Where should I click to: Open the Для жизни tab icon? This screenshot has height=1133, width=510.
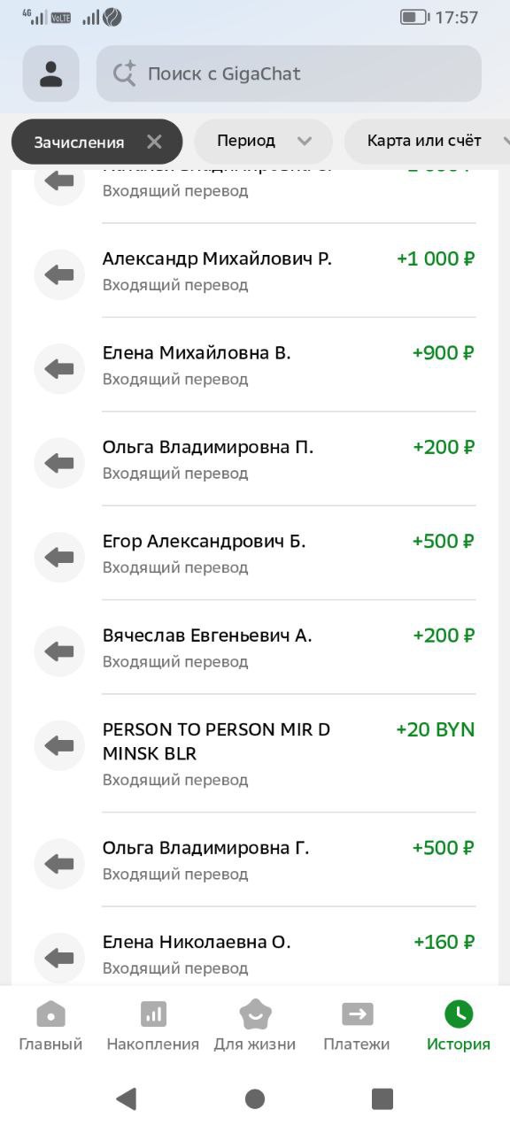coord(255,1014)
